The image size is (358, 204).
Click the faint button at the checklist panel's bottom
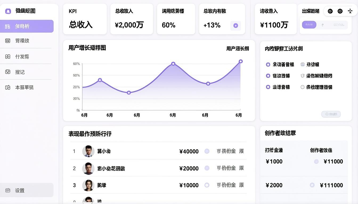[x=331, y=114]
